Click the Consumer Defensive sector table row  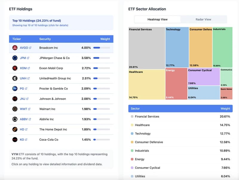(180, 142)
